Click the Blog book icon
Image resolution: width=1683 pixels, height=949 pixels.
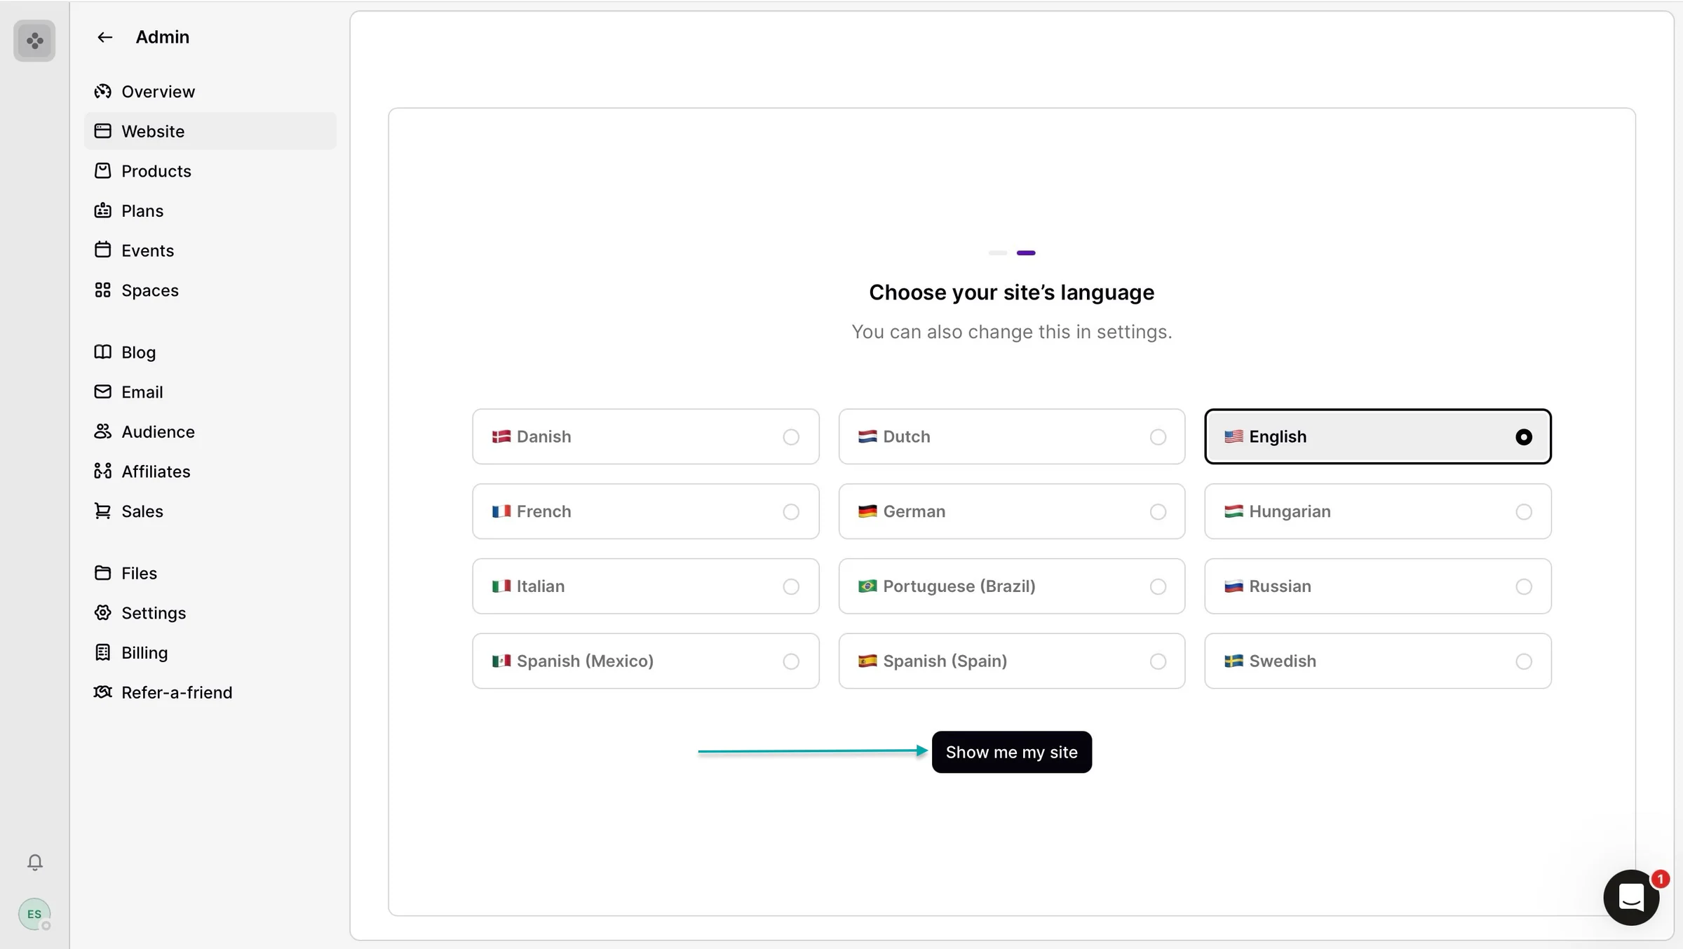[x=103, y=351]
